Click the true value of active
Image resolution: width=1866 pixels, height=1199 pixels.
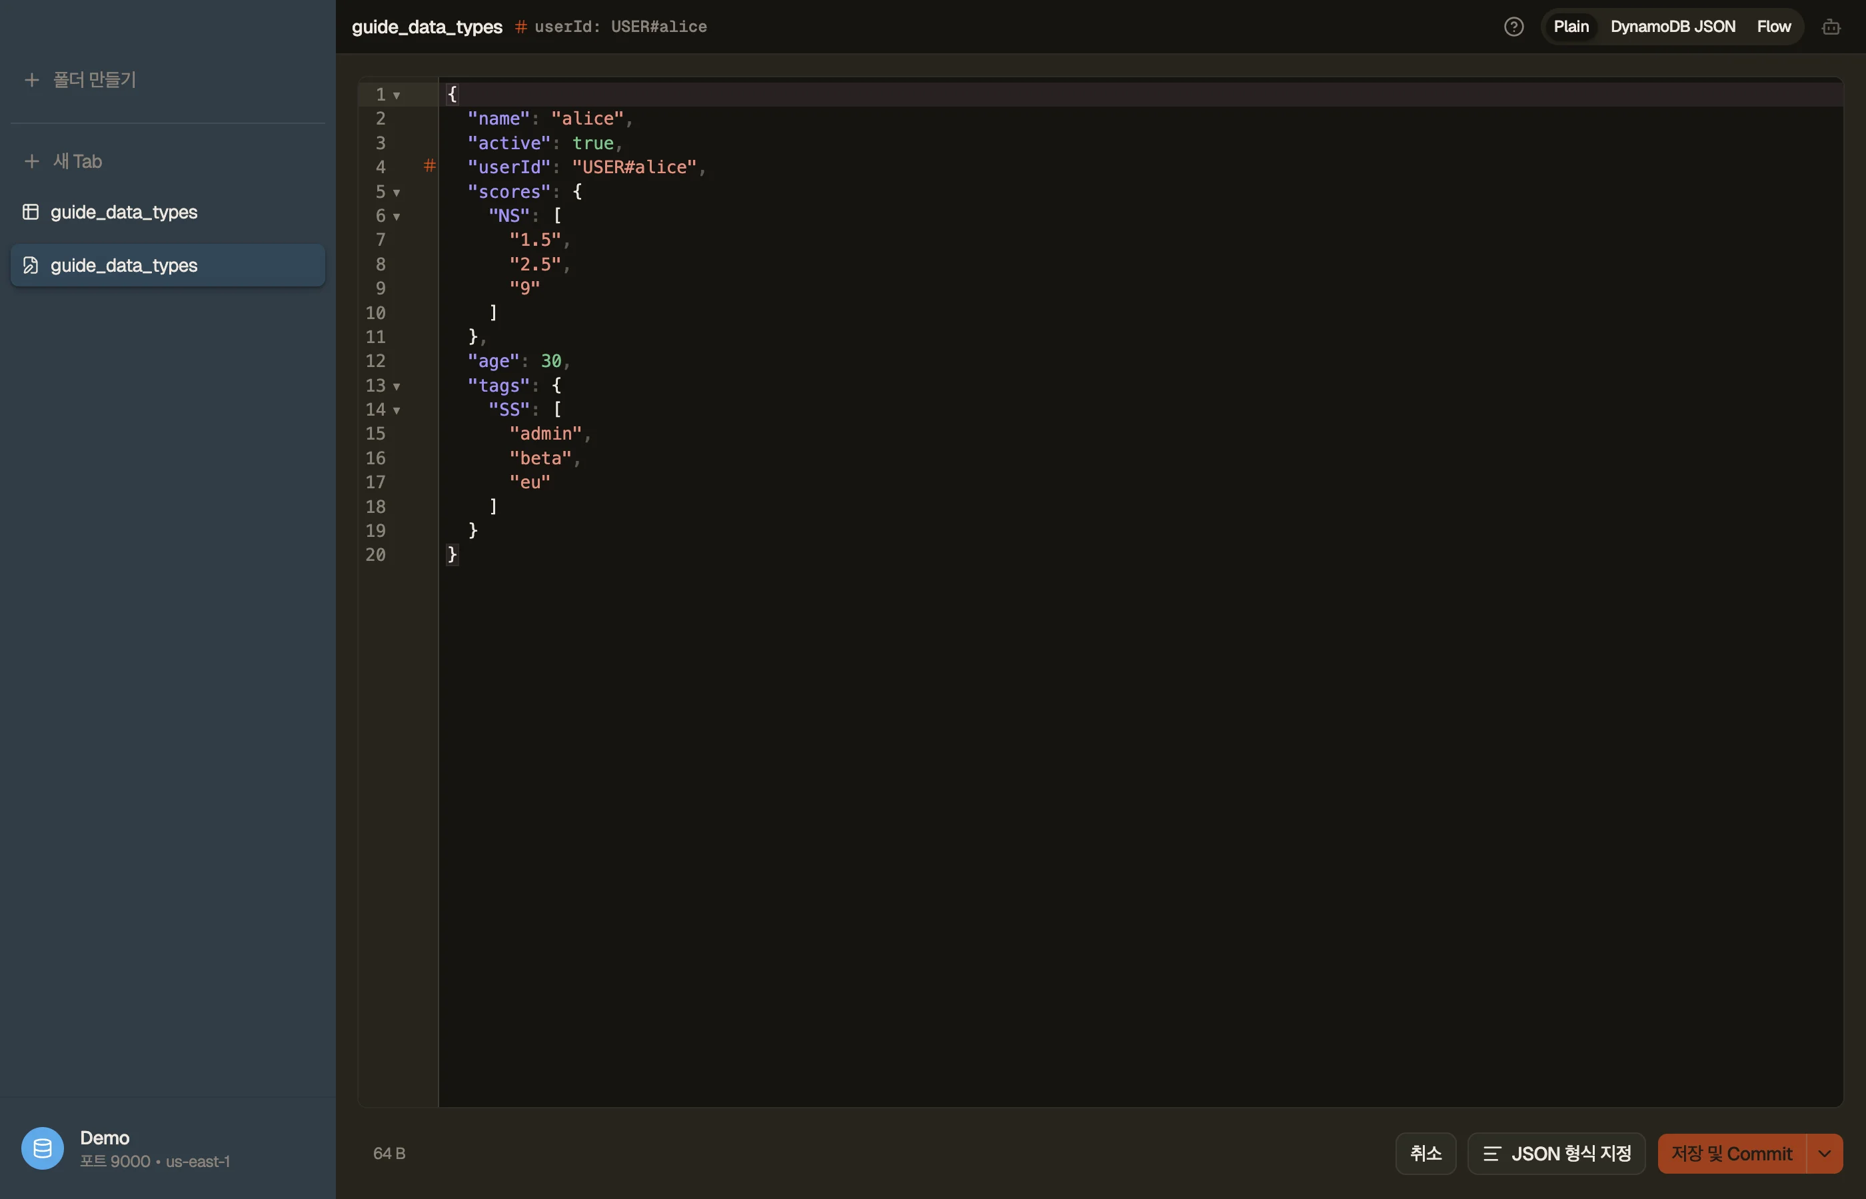click(592, 143)
